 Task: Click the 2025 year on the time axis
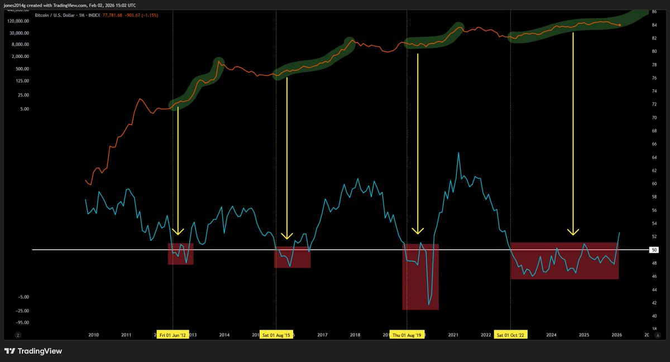coord(583,335)
